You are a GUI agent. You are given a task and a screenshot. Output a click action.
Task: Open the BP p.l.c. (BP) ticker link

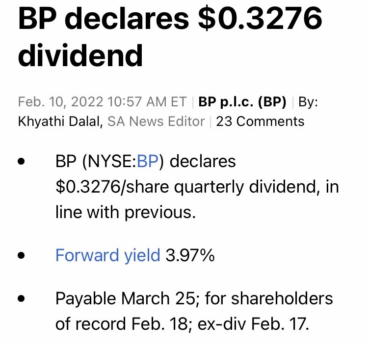(x=242, y=102)
